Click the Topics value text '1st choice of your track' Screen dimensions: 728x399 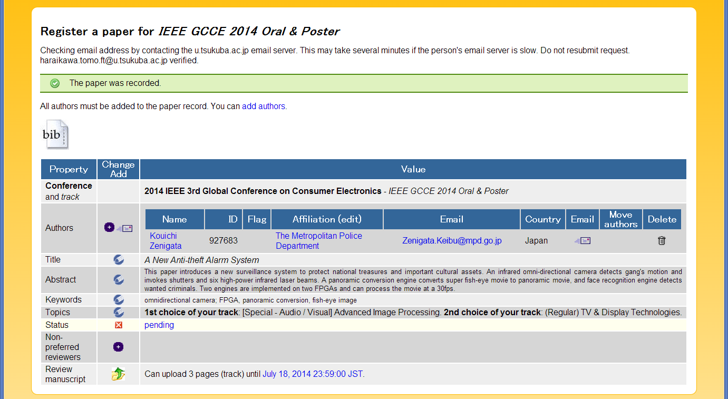click(x=191, y=312)
